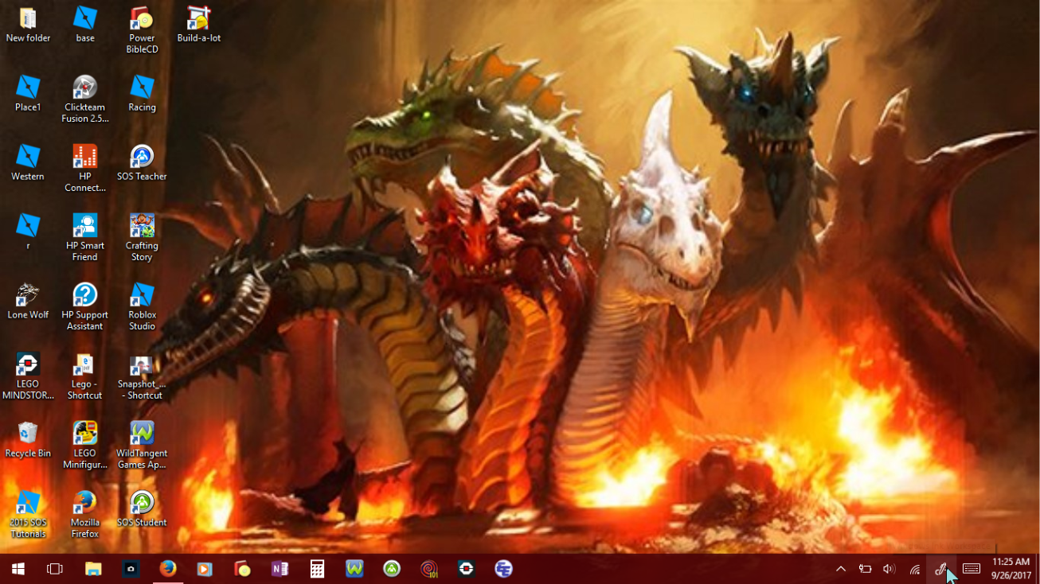Image resolution: width=1040 pixels, height=584 pixels.
Task: Open the red folder-and-disc taskbar icon
Action: click(x=242, y=569)
